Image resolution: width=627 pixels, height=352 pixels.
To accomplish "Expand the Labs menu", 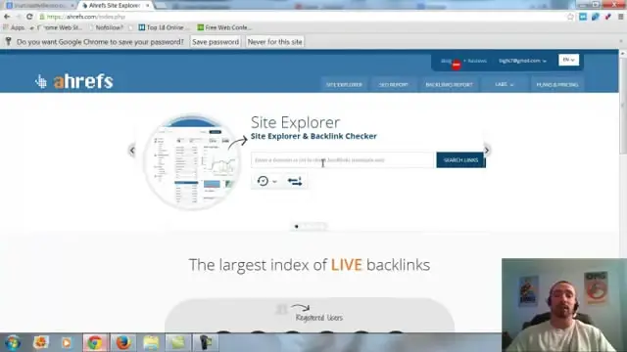I will coord(505,84).
